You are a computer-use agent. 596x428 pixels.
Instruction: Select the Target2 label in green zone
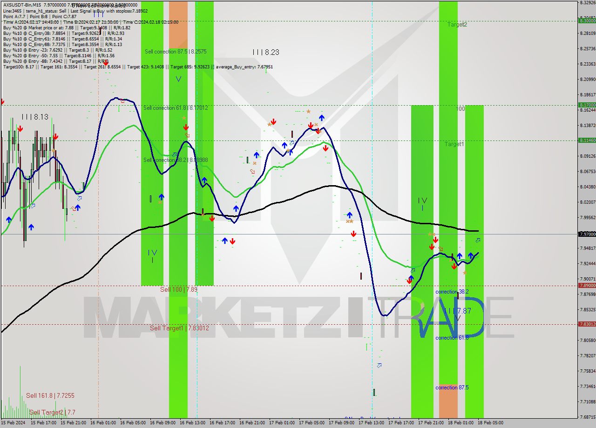click(x=457, y=24)
